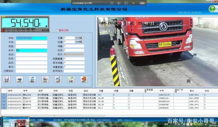218x127 pixels.
Task: Click the 毛重 gross weight input field
Action: [x=69, y=38]
